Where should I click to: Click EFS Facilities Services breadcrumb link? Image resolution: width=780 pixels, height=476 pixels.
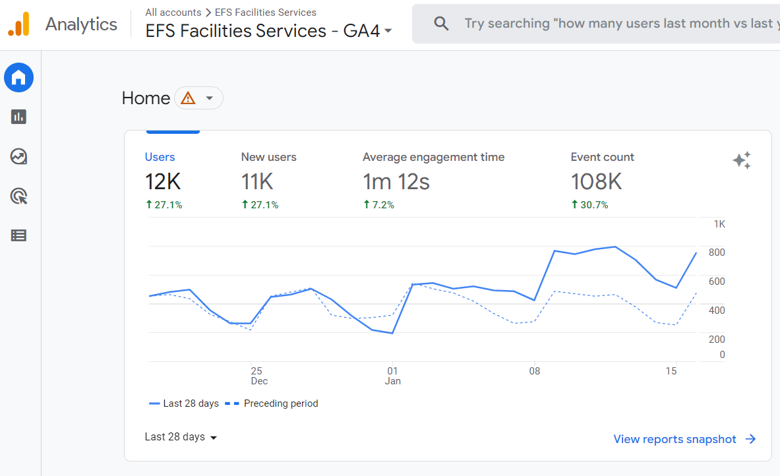pos(266,13)
